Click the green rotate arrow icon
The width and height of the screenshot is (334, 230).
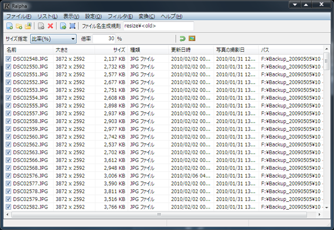tap(182, 39)
